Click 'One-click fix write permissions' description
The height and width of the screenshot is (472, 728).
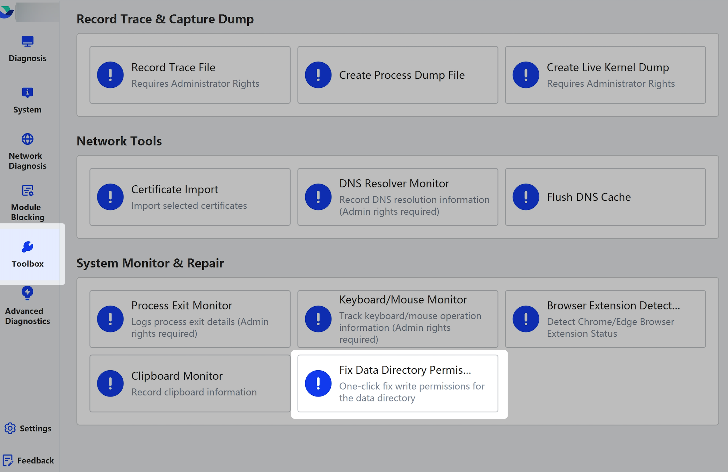(x=412, y=392)
